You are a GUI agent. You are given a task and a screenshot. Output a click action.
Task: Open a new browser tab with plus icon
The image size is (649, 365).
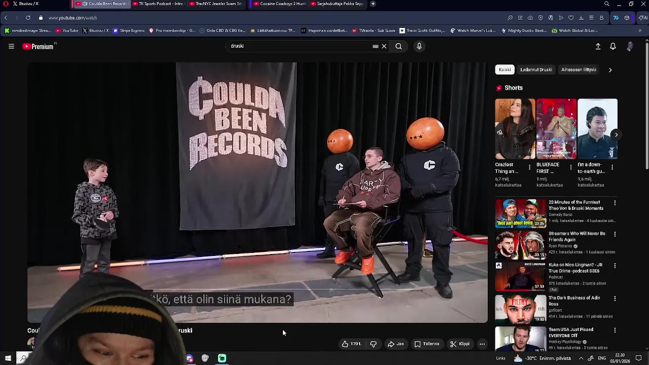(373, 4)
